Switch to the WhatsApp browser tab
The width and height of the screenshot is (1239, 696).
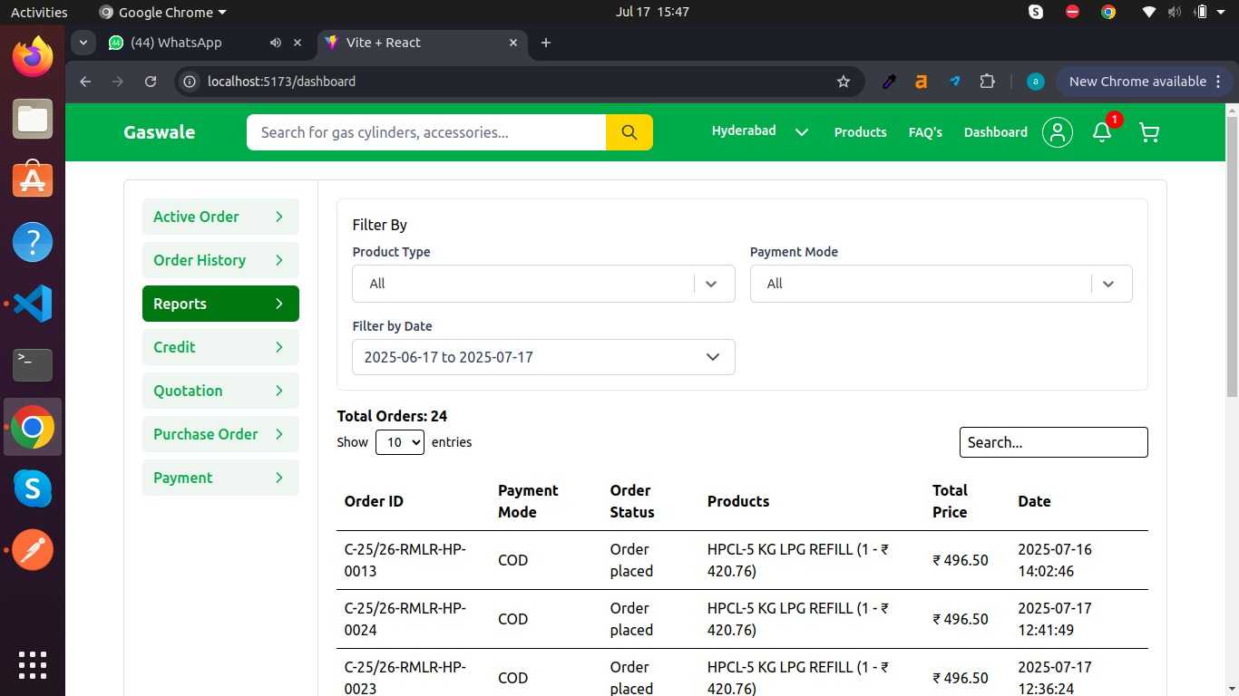(x=177, y=43)
